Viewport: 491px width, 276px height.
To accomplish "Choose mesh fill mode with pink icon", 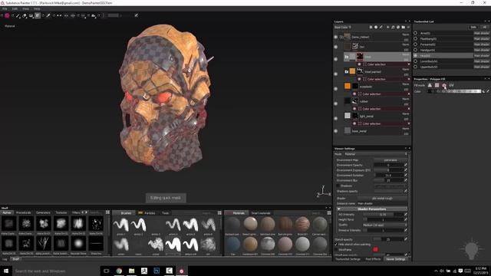I will (444, 85).
